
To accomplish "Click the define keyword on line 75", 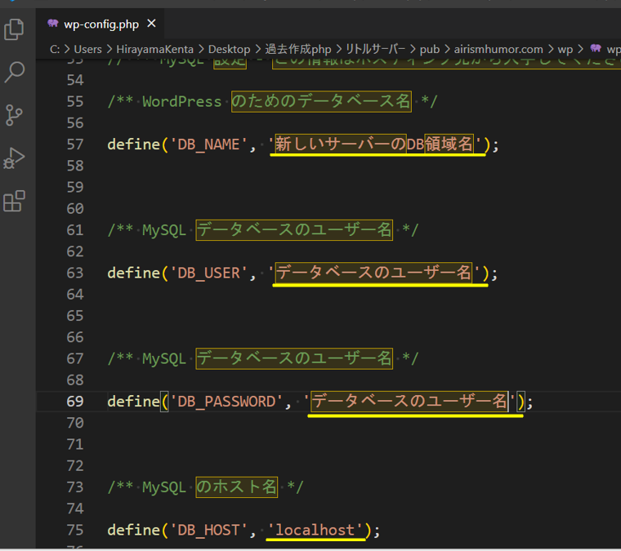I will coord(134,530).
